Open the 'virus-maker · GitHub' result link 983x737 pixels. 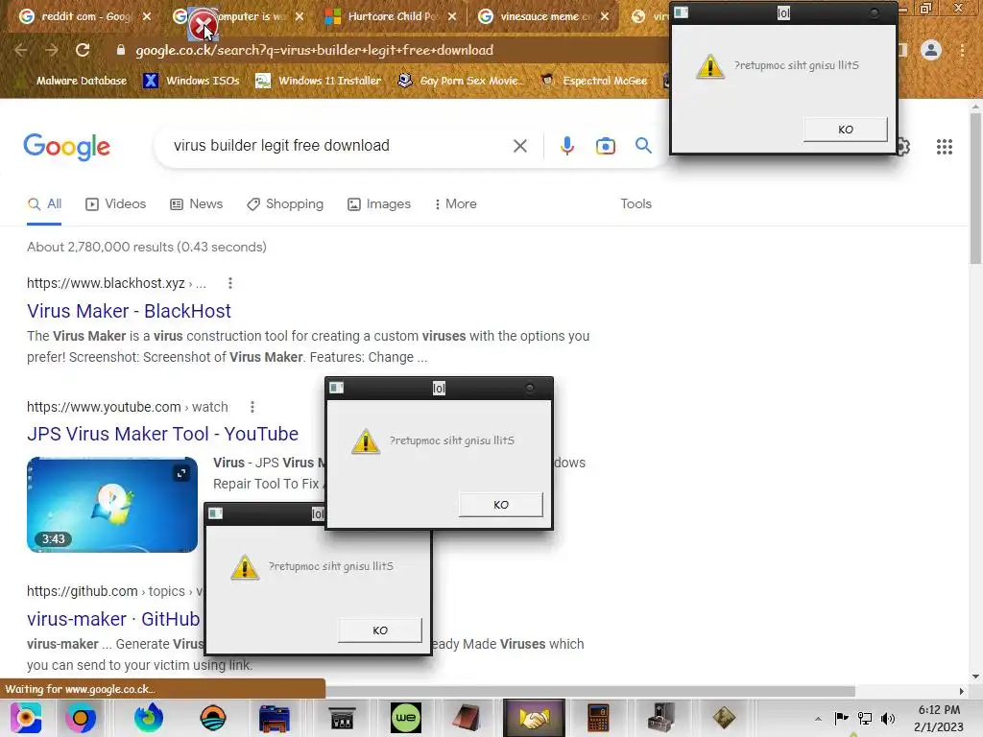coord(113,619)
